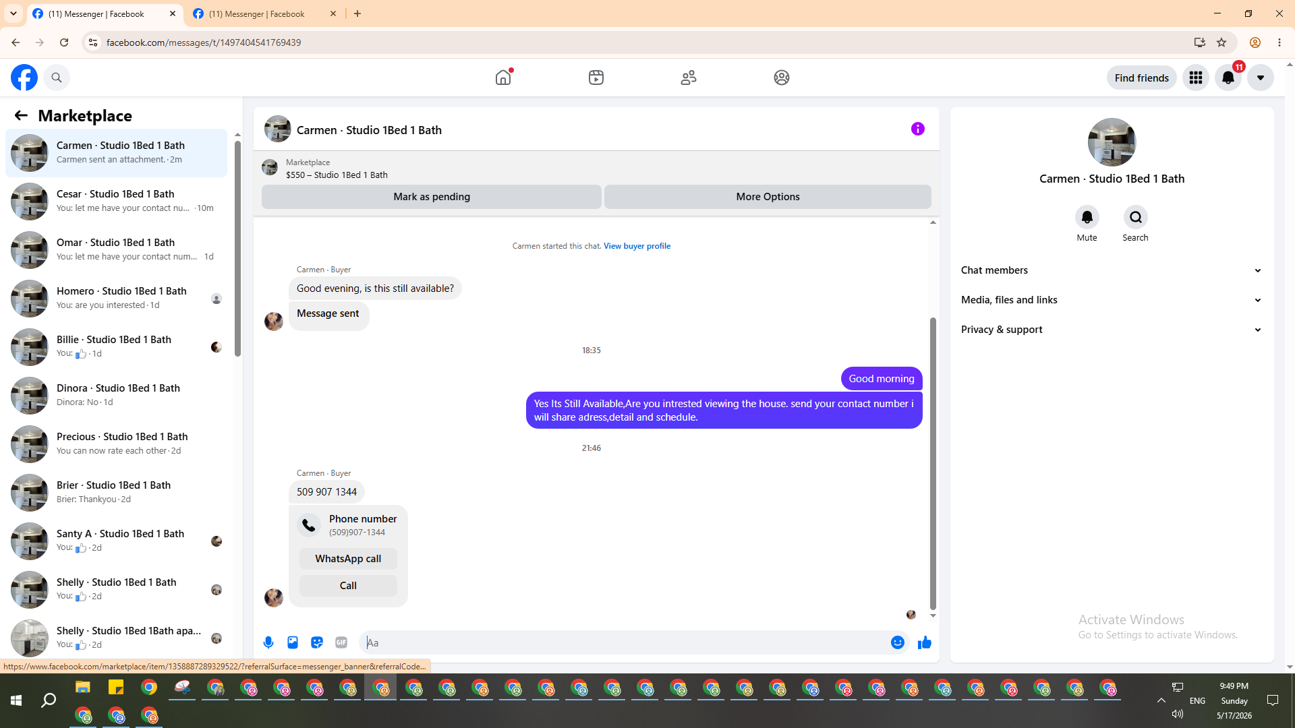The width and height of the screenshot is (1295, 728).
Task: Open the Facebook home logo
Action: (24, 78)
